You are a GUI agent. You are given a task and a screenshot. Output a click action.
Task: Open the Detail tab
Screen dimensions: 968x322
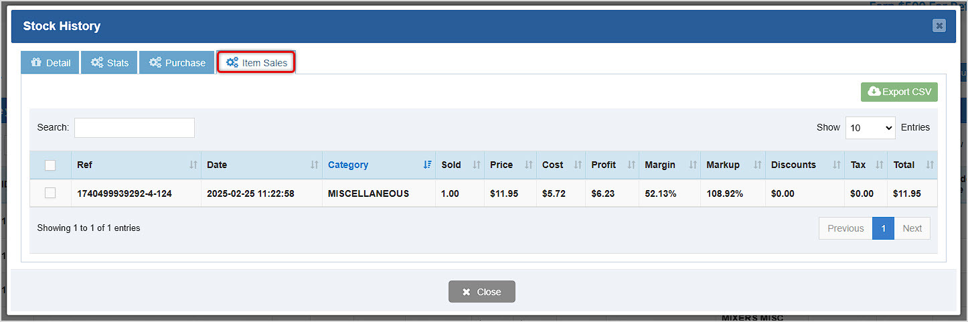click(x=50, y=62)
